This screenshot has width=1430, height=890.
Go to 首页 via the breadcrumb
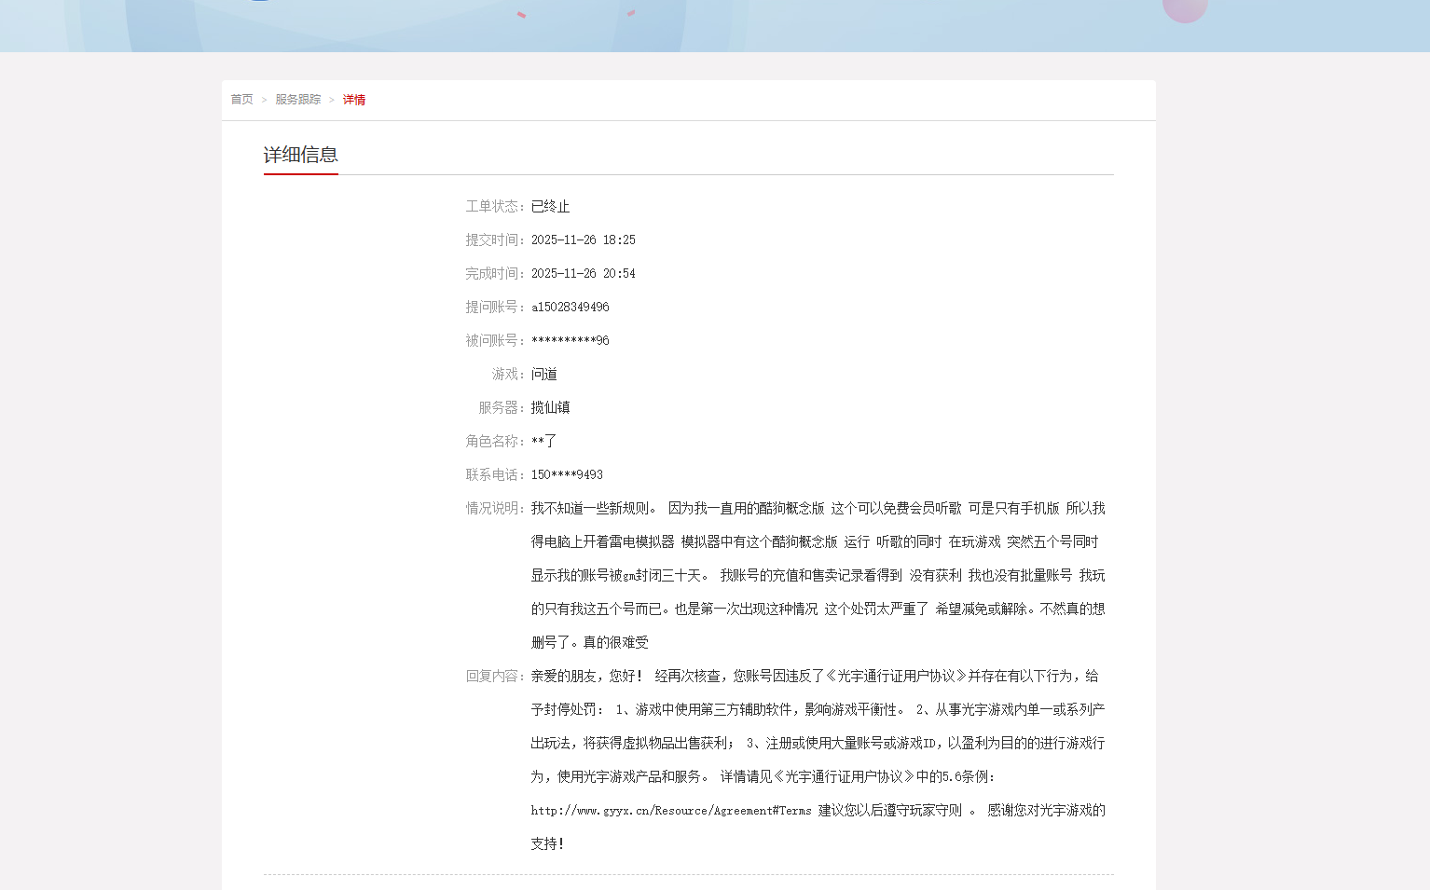(x=241, y=100)
